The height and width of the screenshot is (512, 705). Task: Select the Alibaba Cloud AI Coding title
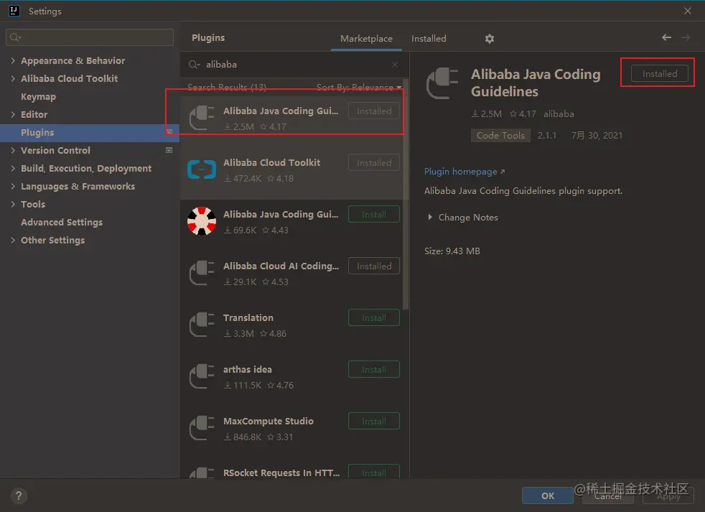coord(281,266)
